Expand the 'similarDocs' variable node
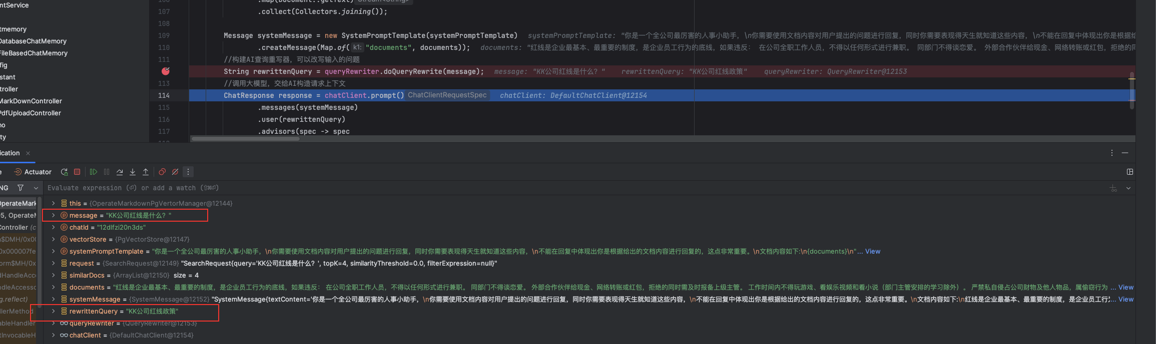 click(53, 275)
